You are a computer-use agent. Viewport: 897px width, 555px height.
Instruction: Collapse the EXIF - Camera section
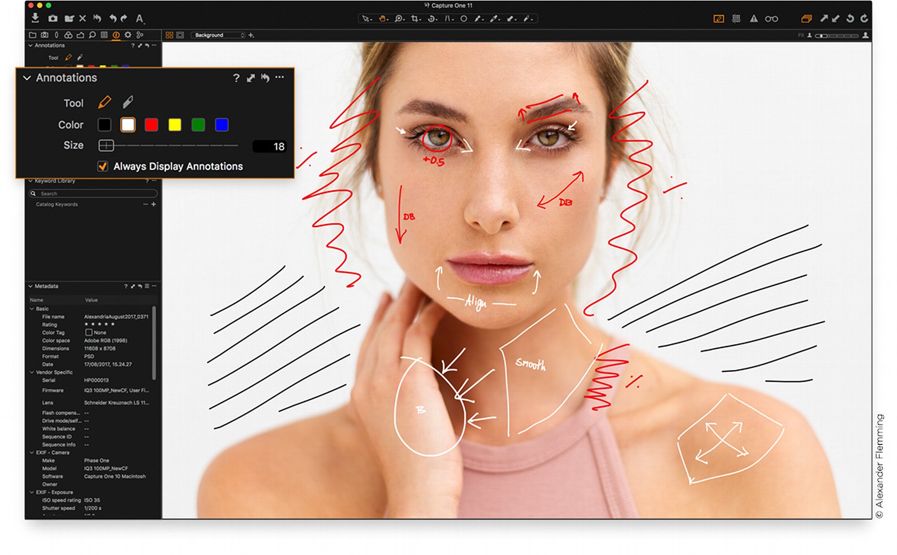pos(32,453)
